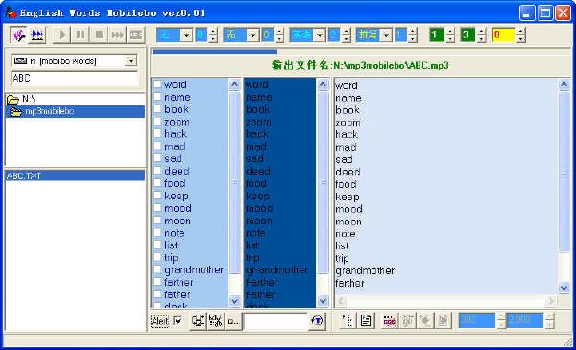
Task: Click the first greyed-out icon after the red dotted icon
Action: (407, 321)
